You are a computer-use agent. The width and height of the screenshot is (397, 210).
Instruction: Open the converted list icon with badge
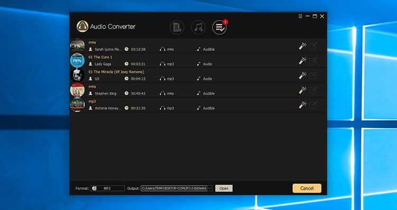219,28
